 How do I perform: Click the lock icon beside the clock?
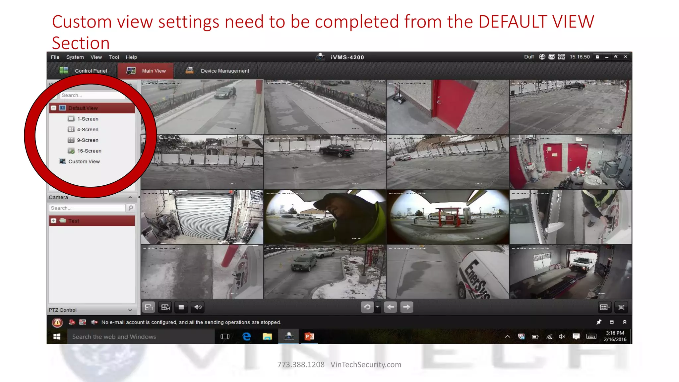pyautogui.click(x=597, y=57)
